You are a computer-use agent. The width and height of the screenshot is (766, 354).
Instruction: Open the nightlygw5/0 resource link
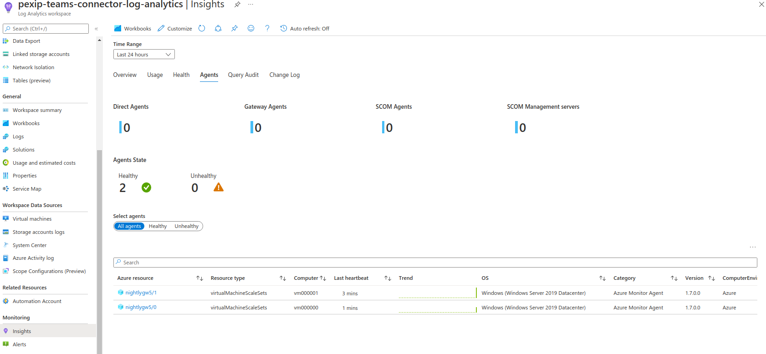tap(141, 307)
